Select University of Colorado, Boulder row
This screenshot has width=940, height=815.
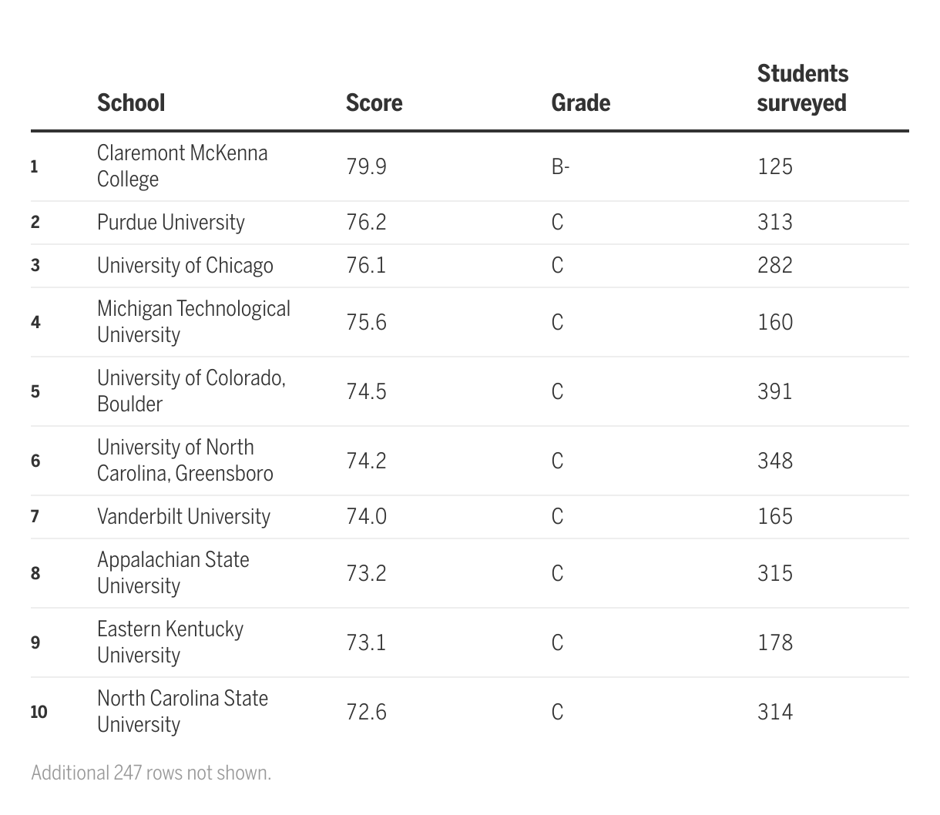pyautogui.click(x=191, y=391)
